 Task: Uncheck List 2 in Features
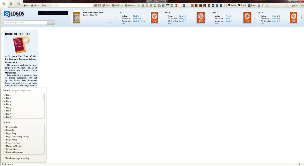[x=5, y=98]
